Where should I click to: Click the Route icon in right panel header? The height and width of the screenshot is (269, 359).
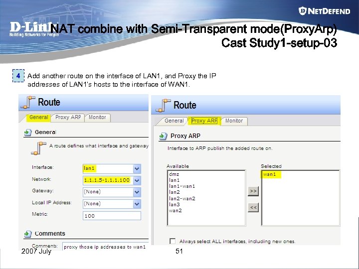(163, 106)
